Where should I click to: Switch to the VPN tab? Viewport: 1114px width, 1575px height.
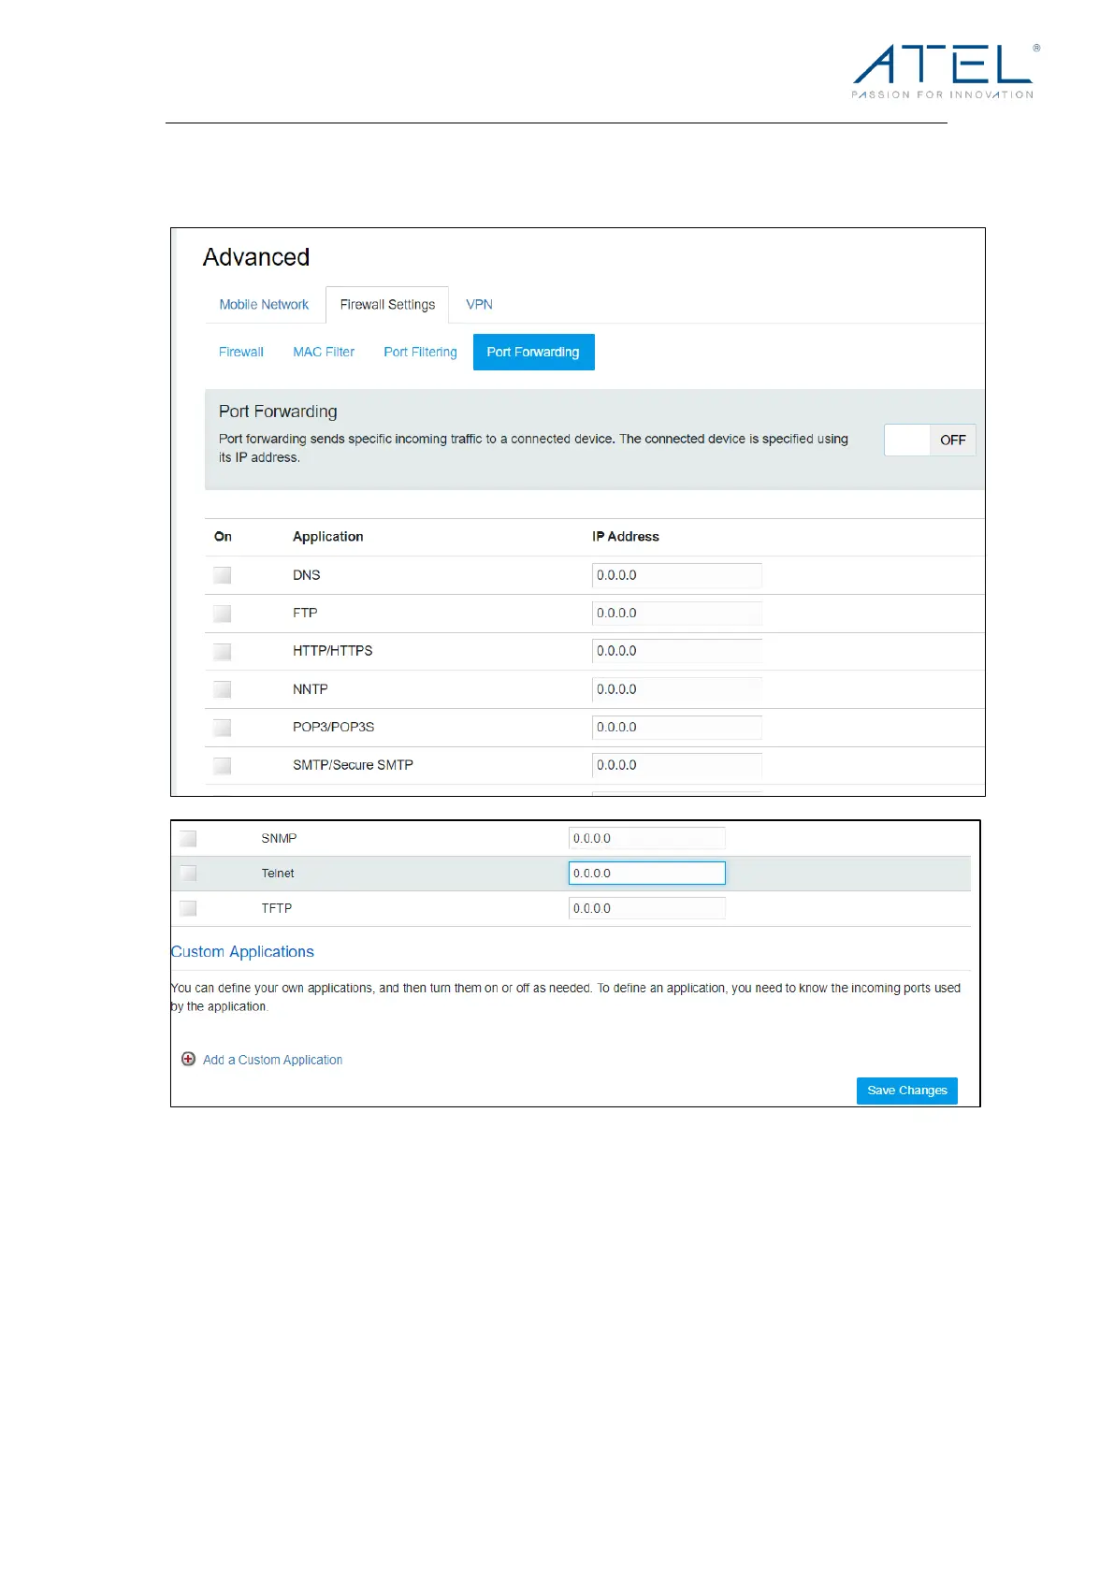(479, 305)
